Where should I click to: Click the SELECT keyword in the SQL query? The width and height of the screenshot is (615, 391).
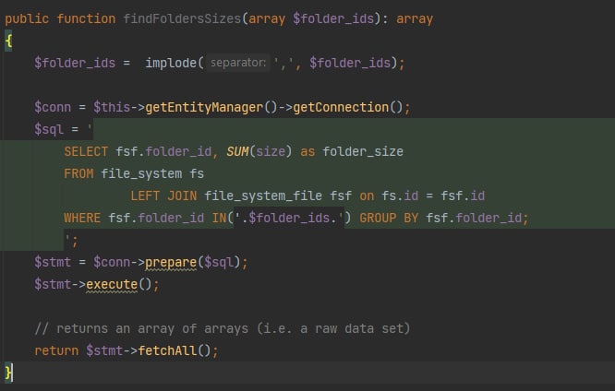[x=86, y=151]
